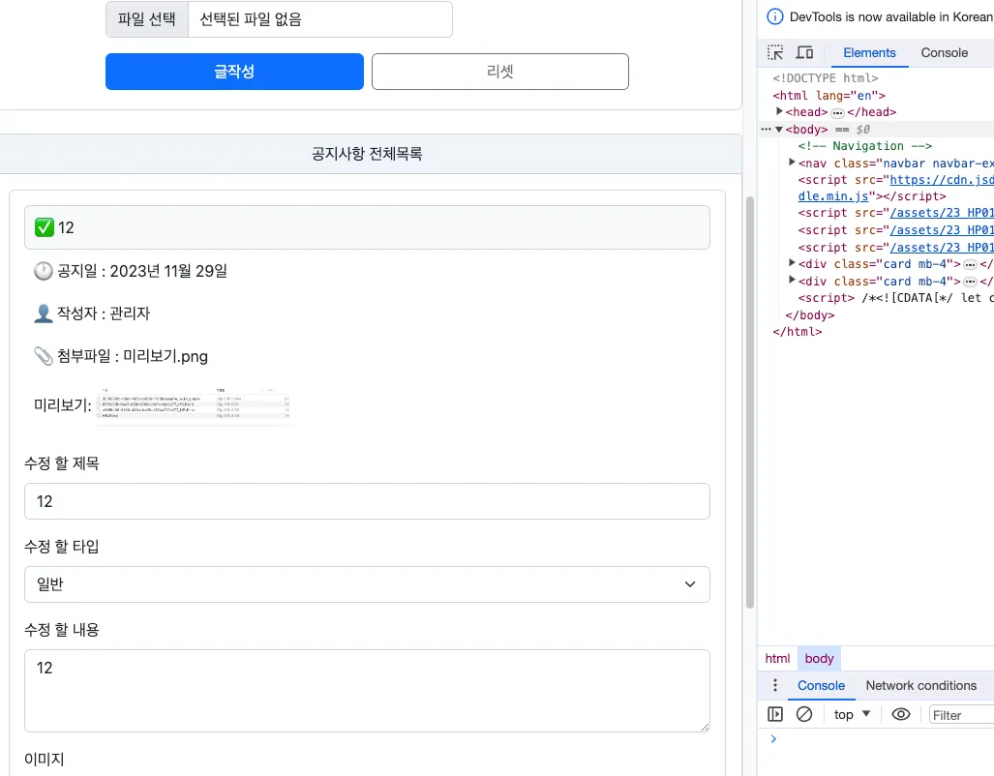Select drawer Console tab
This screenshot has width=994, height=776.
(x=821, y=685)
